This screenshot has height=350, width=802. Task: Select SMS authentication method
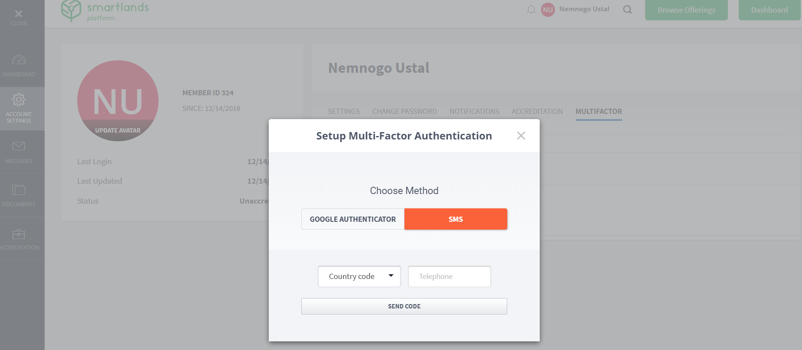tap(456, 219)
